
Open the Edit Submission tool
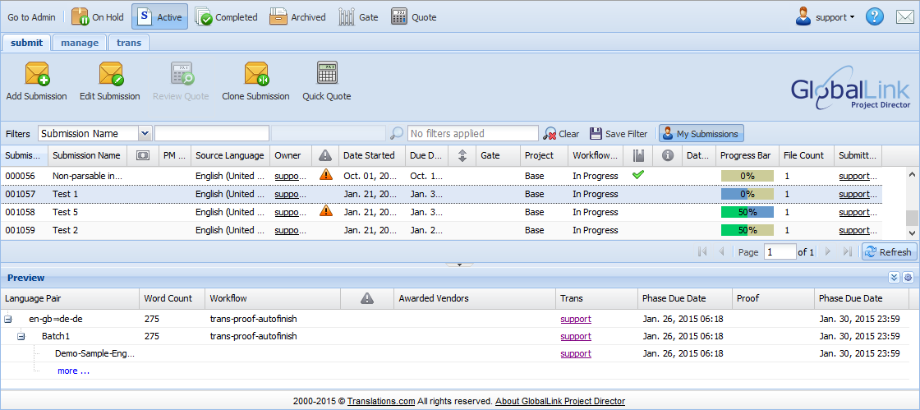[x=110, y=75]
